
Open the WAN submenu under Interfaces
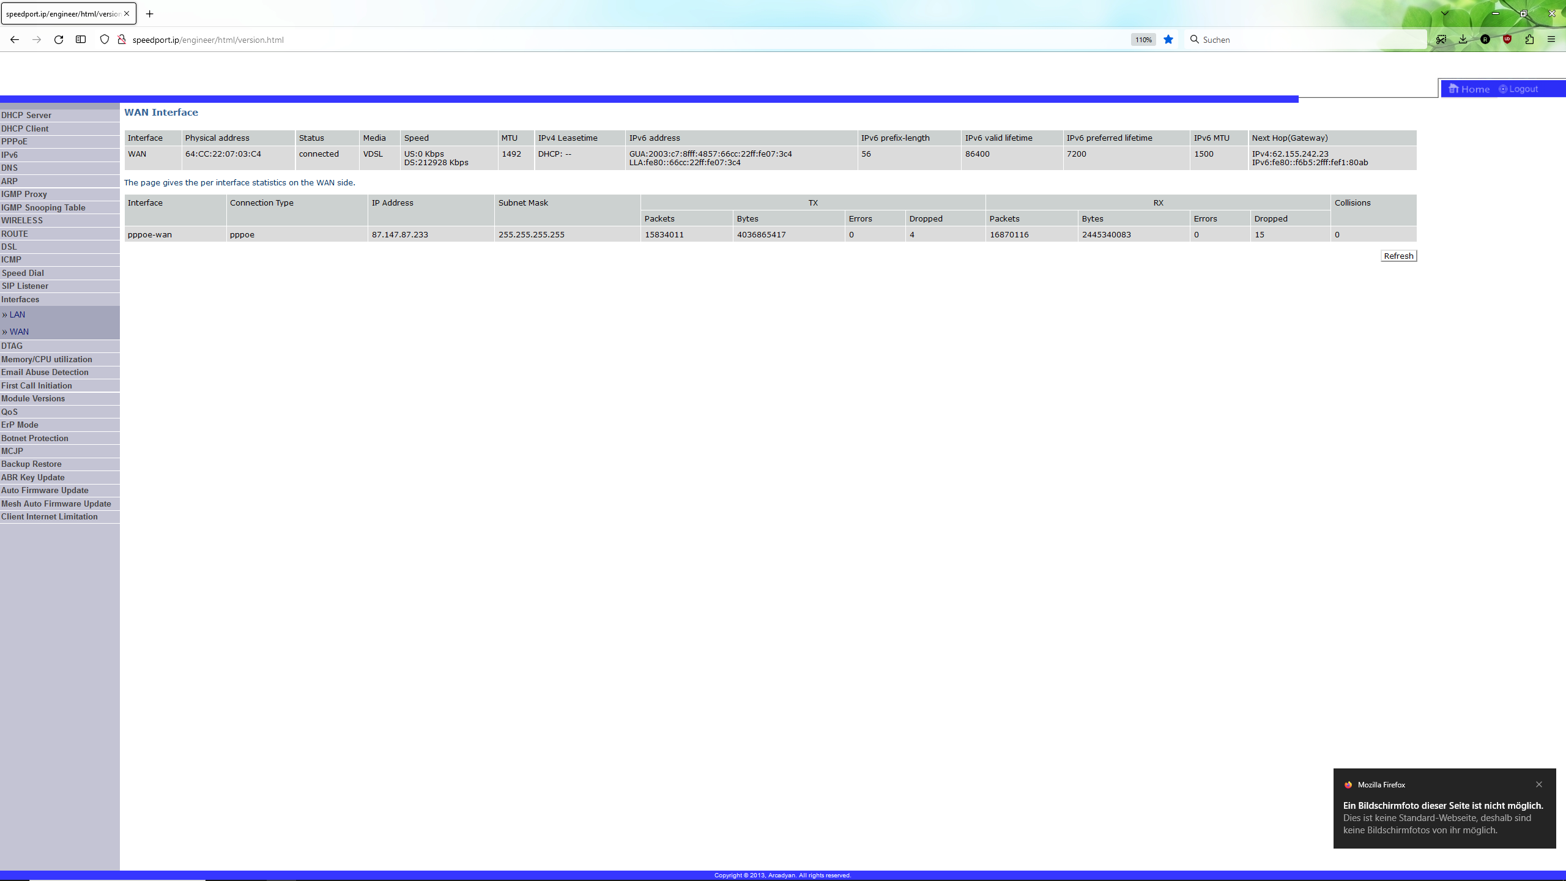point(19,332)
